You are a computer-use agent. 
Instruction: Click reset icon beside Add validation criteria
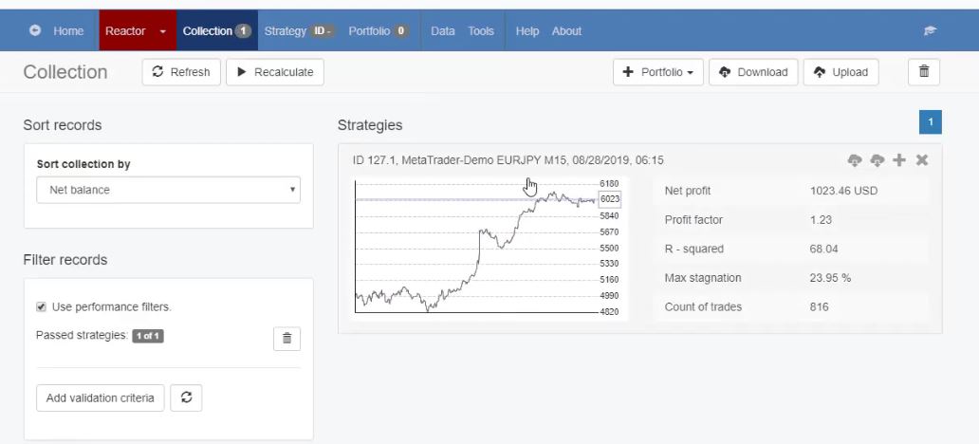pyautogui.click(x=186, y=398)
